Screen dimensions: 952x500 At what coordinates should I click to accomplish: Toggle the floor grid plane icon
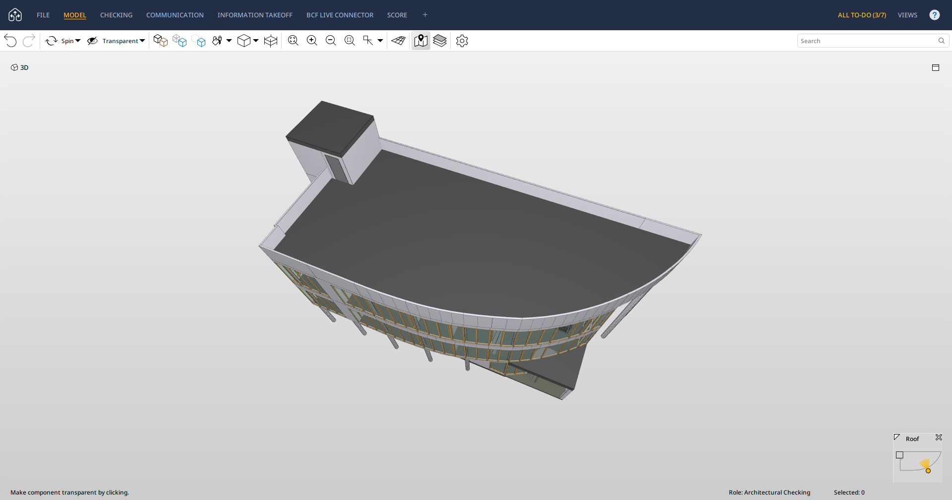398,41
